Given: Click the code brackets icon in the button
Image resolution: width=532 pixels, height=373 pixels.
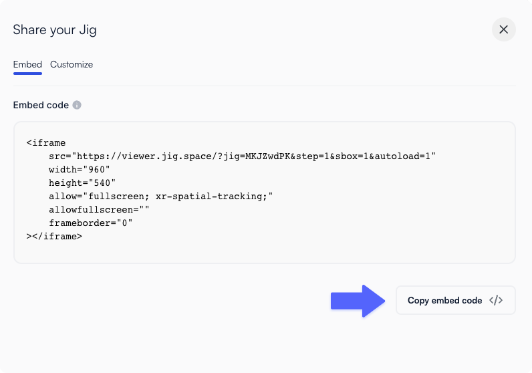Looking at the screenshot, I should click(496, 300).
